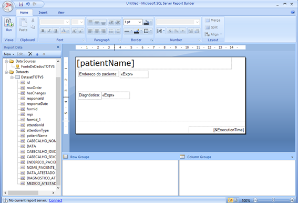Undo the last action in the quick access toolbar
The image size is (298, 203).
pos(28,4)
